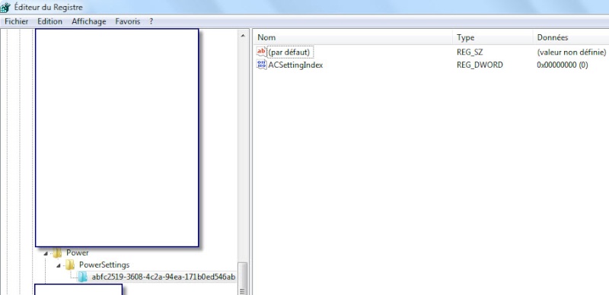The image size is (609, 295).
Task: Collapse the Power tree node
Action: (x=46, y=253)
